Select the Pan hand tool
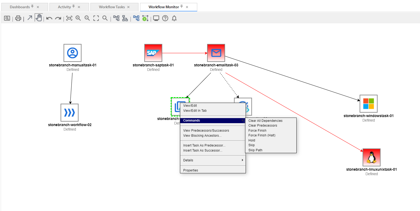This screenshot has height=211, width=420. (39, 18)
